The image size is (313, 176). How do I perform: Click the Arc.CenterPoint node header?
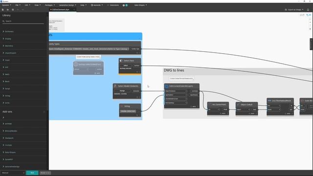pos(218,105)
